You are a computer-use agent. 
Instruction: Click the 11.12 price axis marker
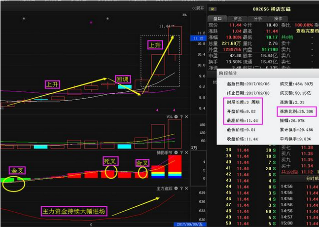coord(198,38)
